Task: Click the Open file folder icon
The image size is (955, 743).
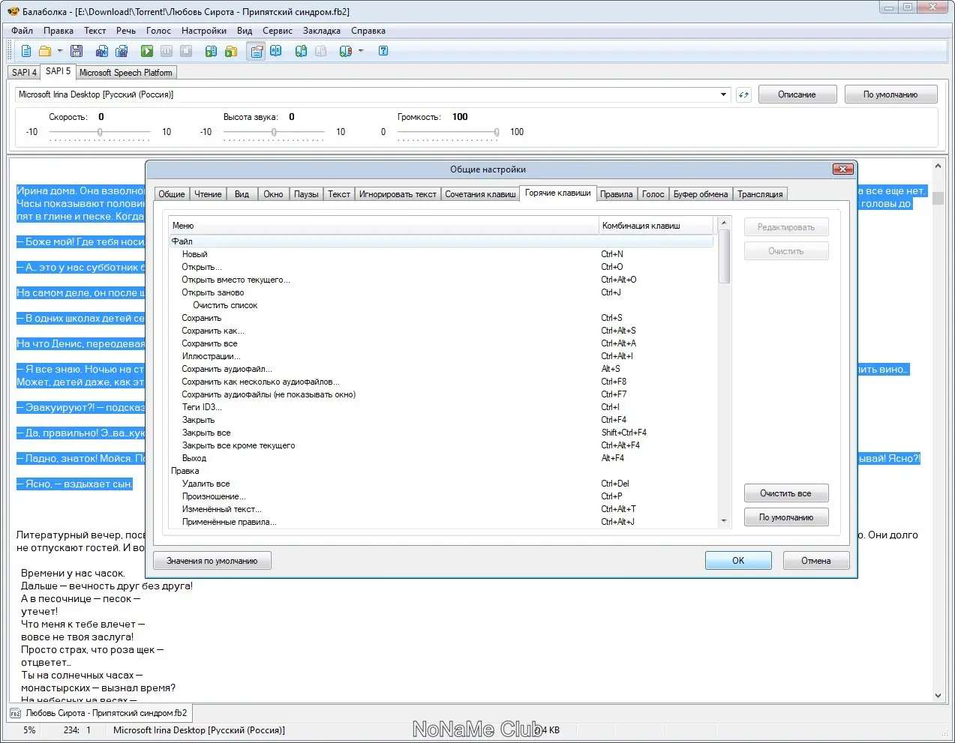Action: 45,51
